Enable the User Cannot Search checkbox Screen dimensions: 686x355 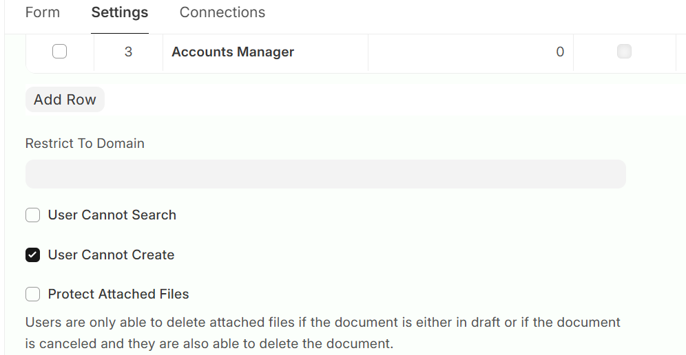(33, 215)
